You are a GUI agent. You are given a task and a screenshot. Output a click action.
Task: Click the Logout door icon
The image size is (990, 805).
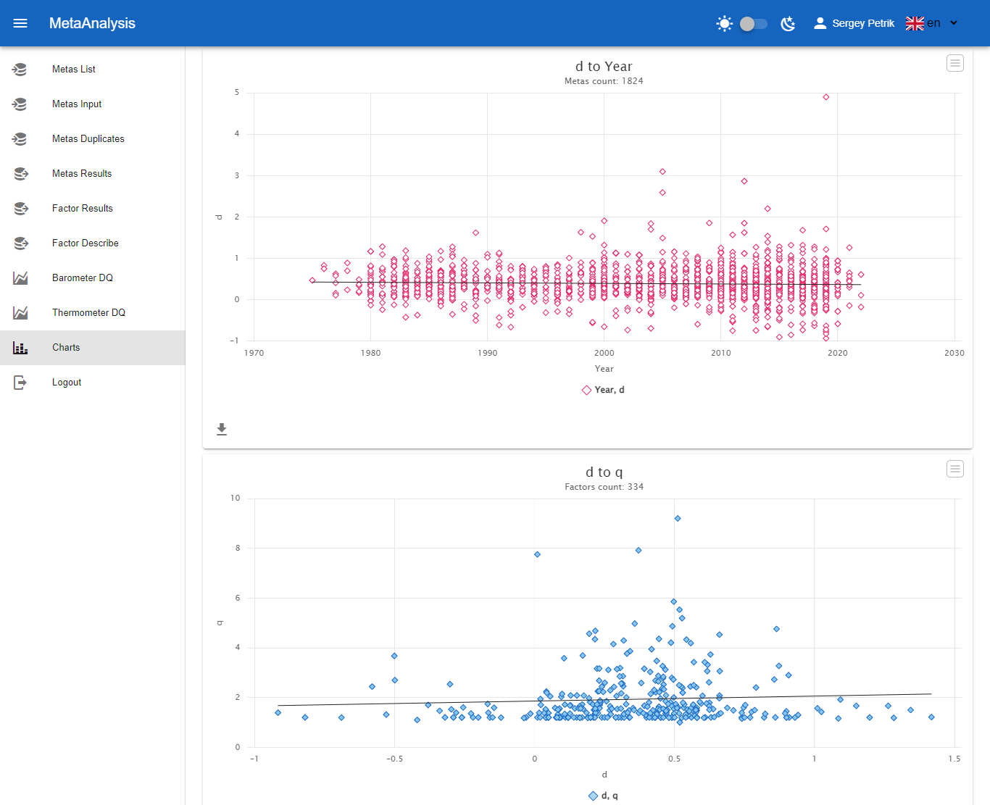click(20, 383)
